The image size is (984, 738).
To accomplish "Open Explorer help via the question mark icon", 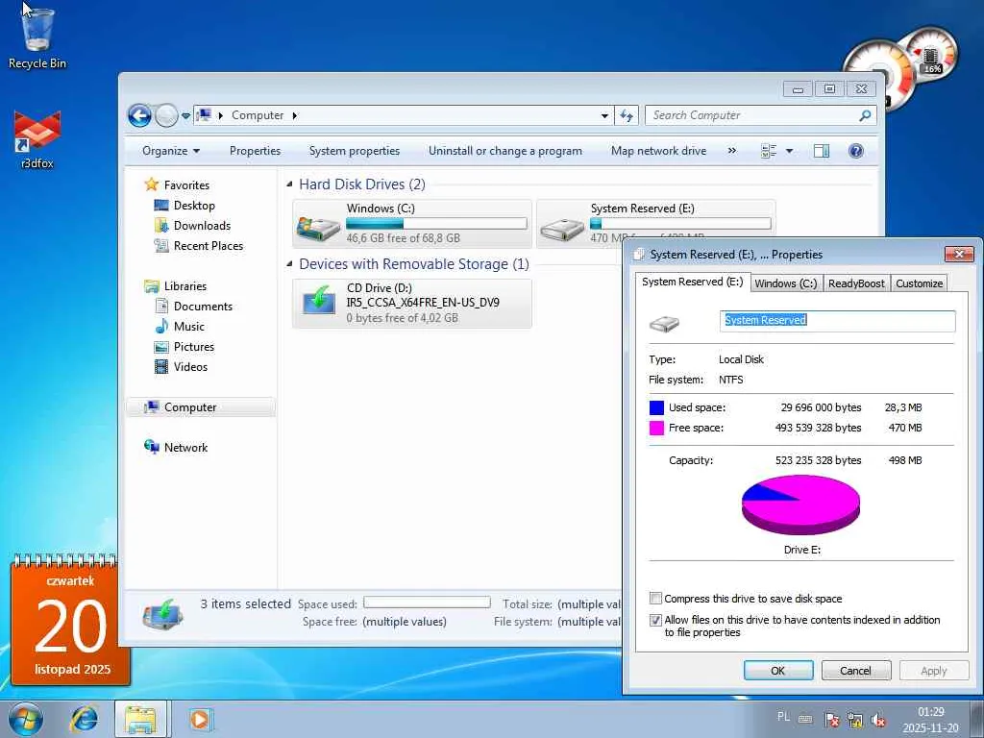I will [856, 151].
